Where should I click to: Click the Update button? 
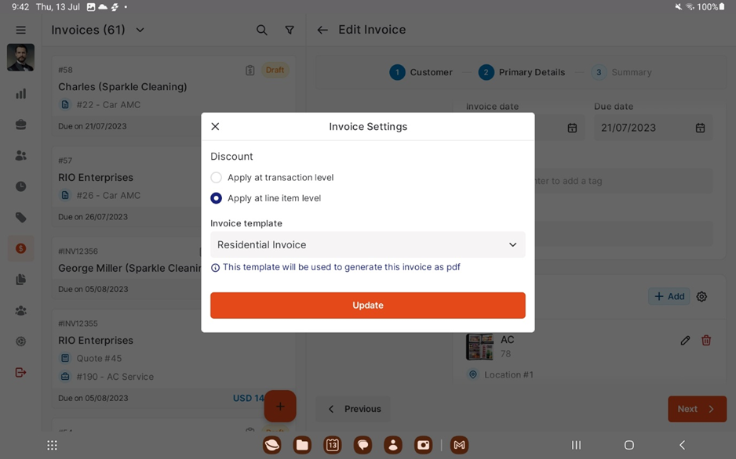coord(367,305)
